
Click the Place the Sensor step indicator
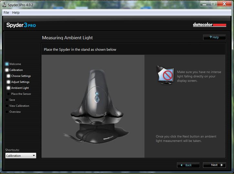click(8, 94)
